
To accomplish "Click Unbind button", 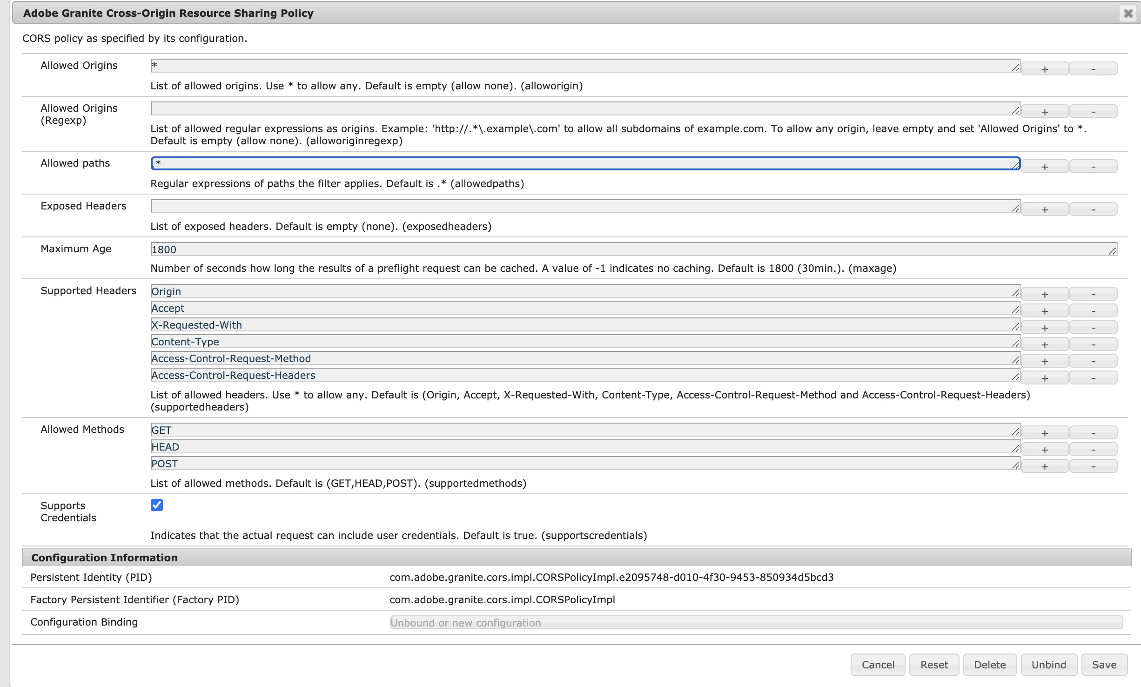I will click(x=1048, y=665).
